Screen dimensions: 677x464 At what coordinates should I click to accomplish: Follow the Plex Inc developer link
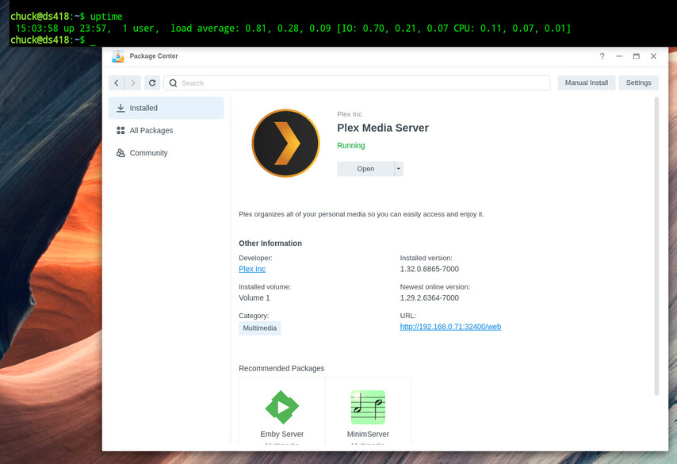click(252, 269)
